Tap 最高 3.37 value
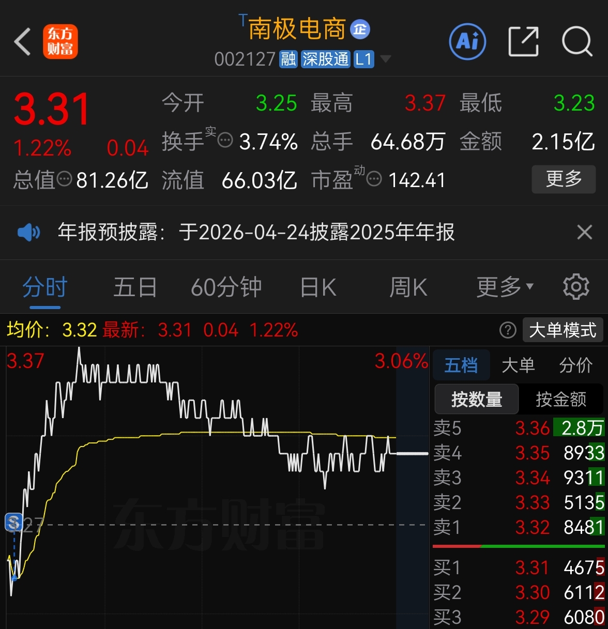This screenshot has width=608, height=629. (425, 103)
